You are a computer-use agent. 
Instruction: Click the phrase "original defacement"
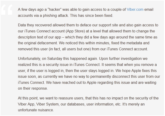click(41, 43)
